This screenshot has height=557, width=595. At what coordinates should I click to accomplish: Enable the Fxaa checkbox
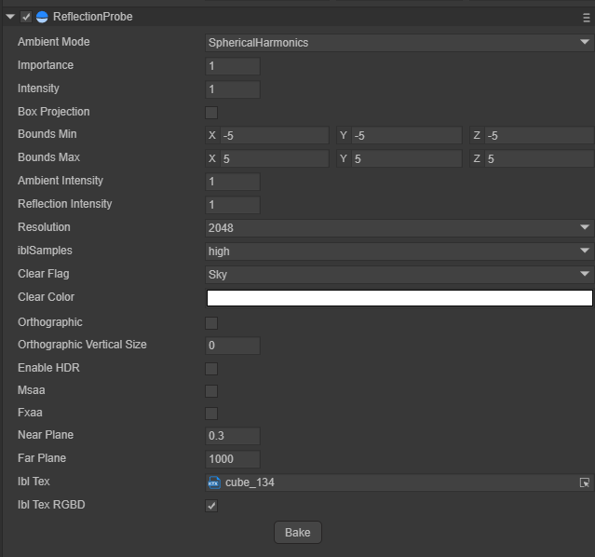211,414
